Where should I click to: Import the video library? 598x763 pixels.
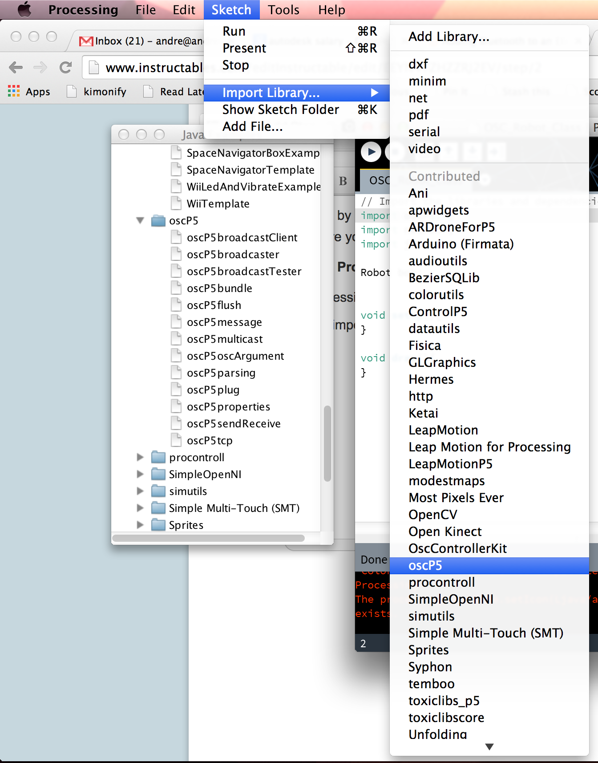point(489,149)
